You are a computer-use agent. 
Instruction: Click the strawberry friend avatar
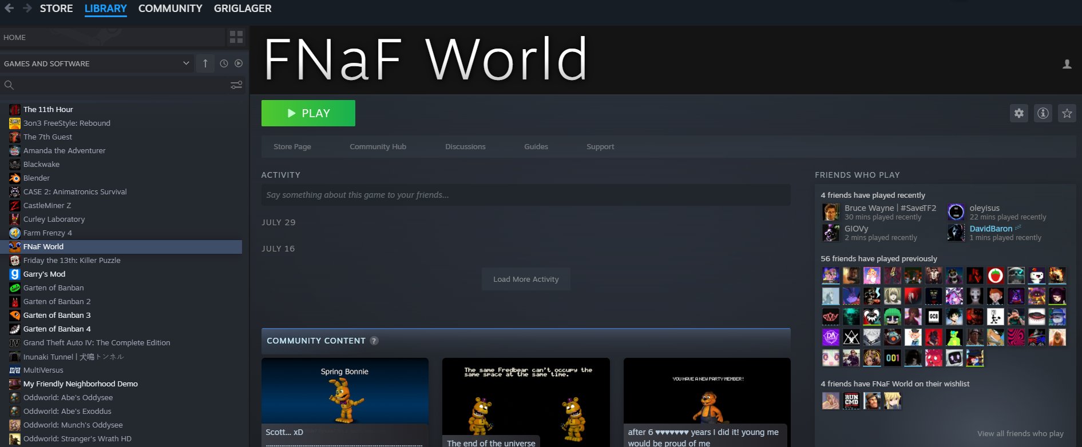996,276
